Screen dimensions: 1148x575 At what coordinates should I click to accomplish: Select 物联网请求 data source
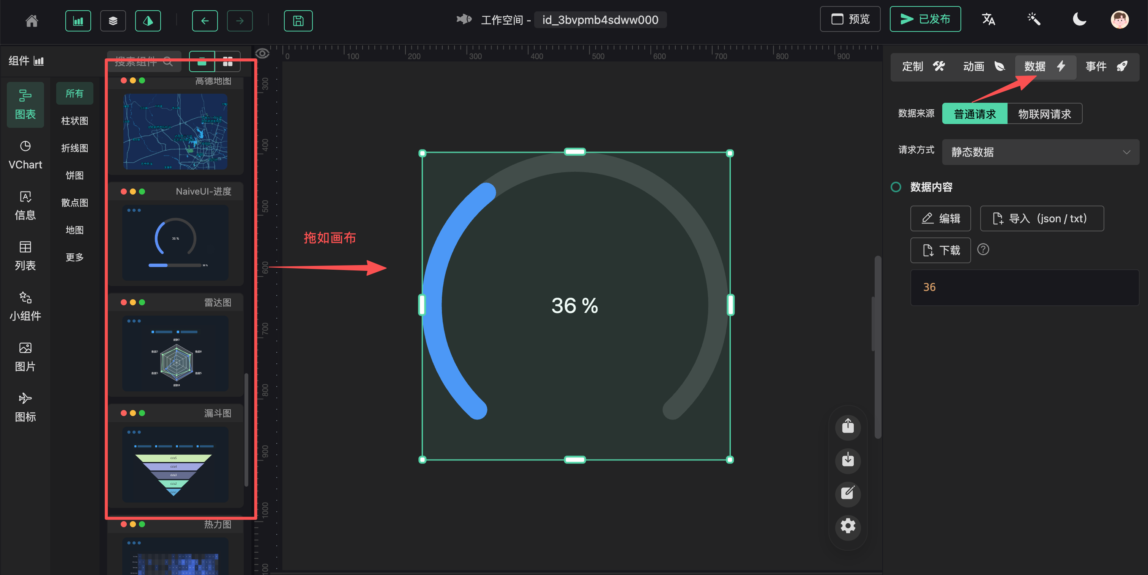[1044, 114]
